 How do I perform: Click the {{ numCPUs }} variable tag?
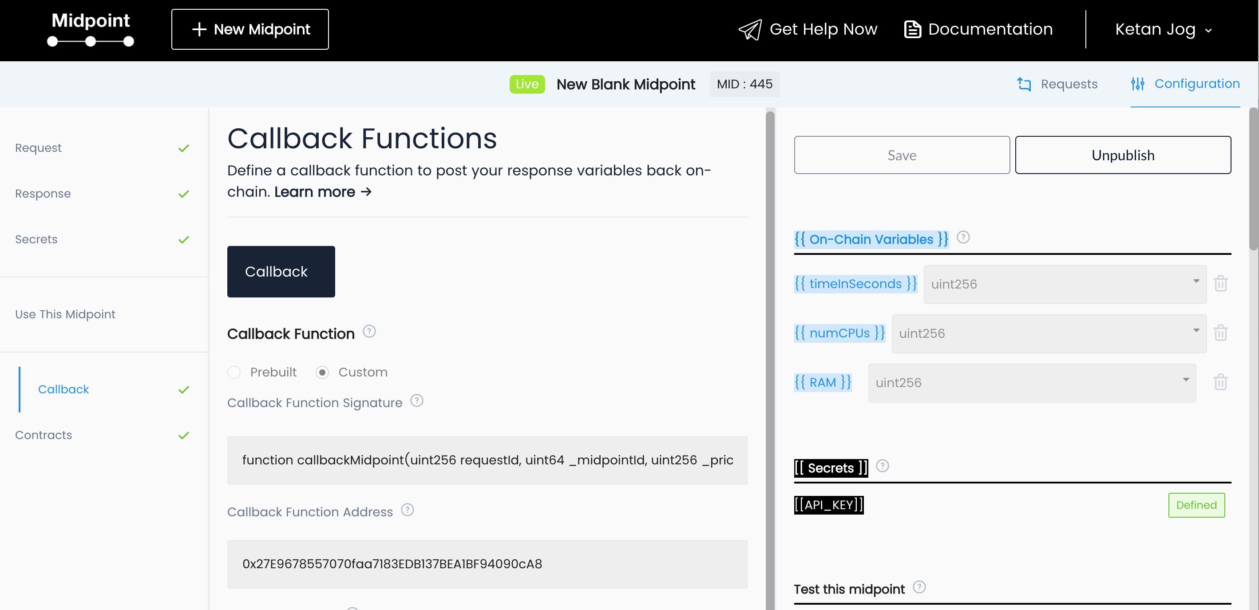coord(839,333)
